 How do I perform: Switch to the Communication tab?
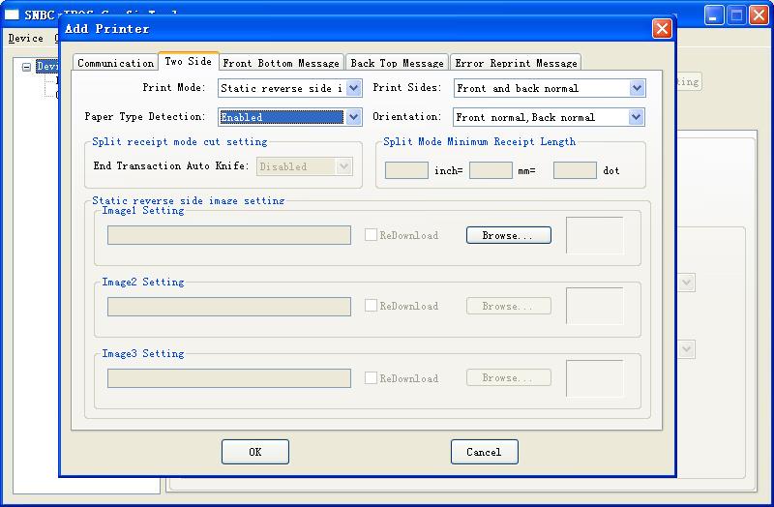tap(115, 63)
